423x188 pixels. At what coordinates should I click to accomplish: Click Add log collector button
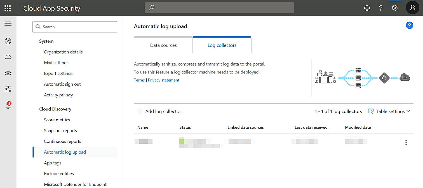161,111
